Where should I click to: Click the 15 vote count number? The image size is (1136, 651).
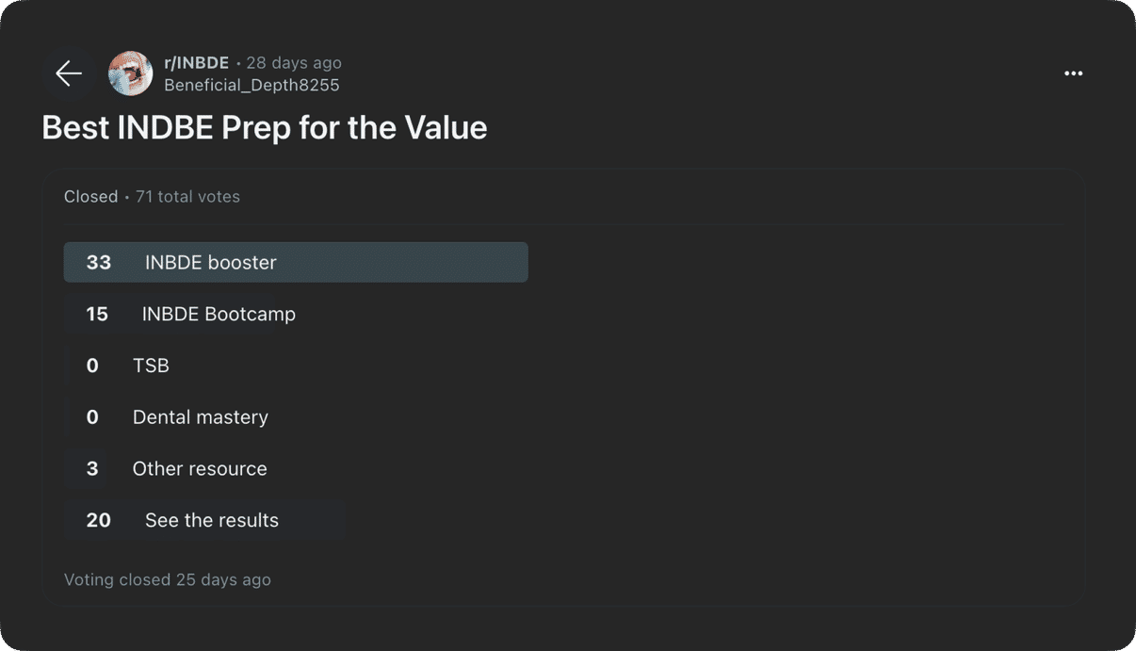tap(97, 314)
